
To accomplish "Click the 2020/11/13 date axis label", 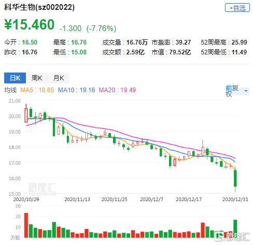I will 77,199.
